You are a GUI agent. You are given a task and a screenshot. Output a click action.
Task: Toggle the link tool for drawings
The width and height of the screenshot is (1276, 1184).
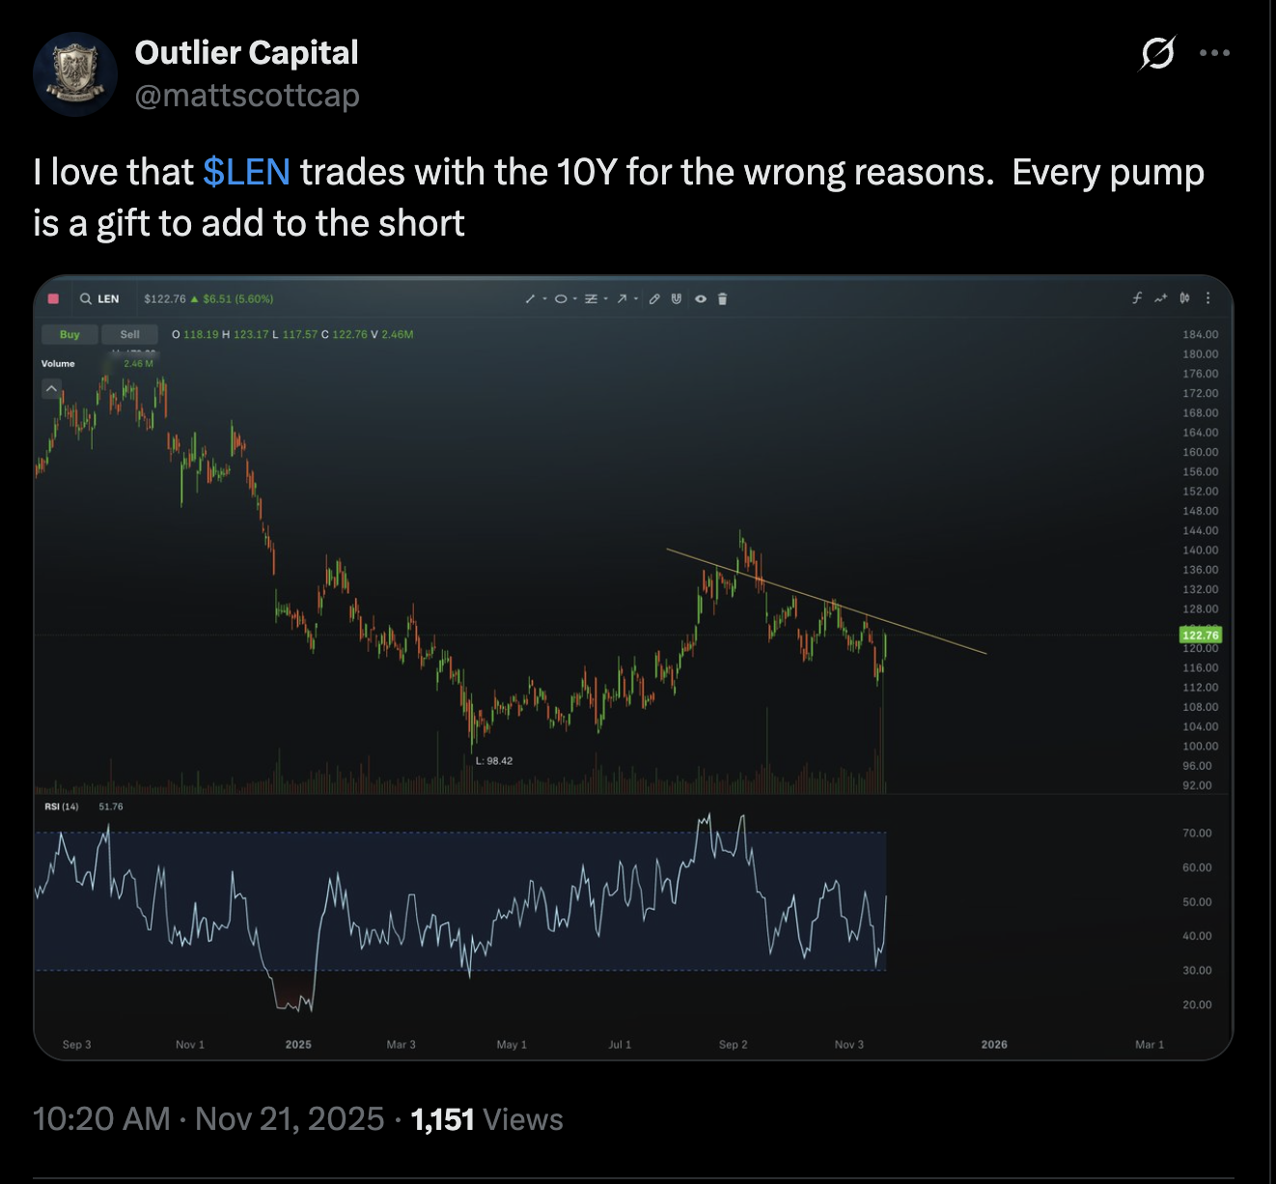654,299
